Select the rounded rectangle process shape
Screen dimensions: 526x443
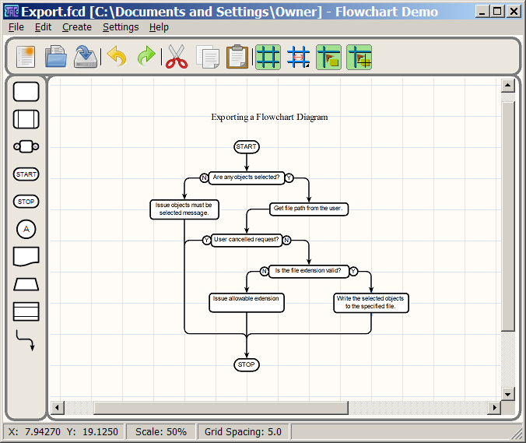pos(26,92)
